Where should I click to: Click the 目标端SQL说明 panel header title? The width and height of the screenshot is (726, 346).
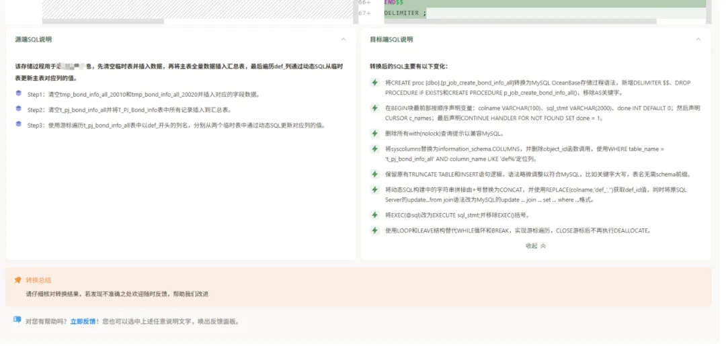[x=391, y=40]
